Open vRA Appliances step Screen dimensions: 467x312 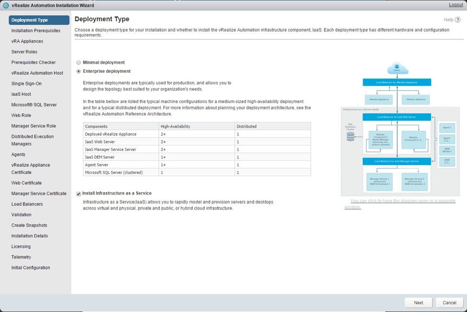click(27, 41)
